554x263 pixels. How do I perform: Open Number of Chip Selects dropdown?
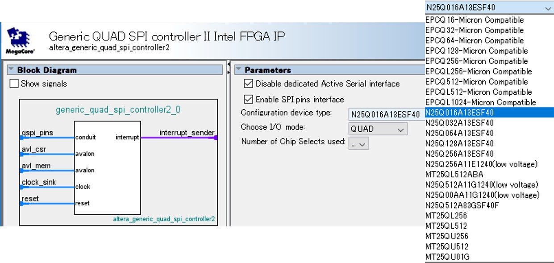point(358,143)
